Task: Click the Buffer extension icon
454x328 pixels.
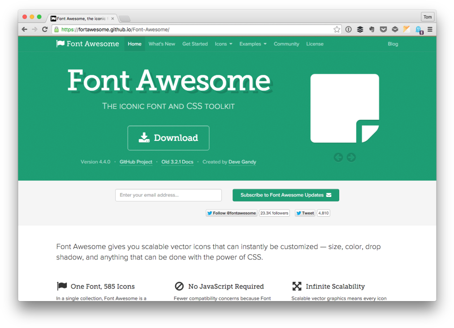Action: point(360,30)
